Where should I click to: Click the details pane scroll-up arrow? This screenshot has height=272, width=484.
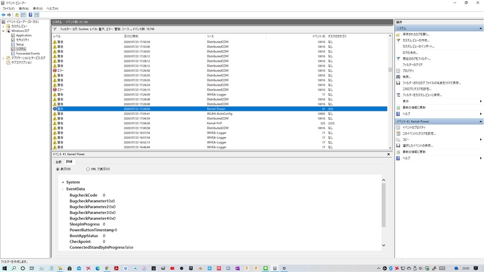point(384,180)
